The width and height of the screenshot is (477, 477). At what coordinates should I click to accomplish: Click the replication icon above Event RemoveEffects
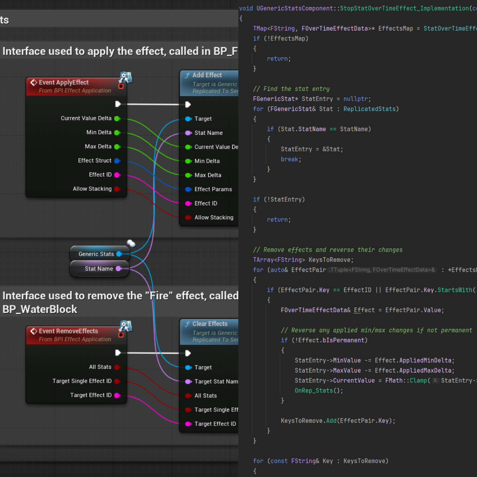126,326
